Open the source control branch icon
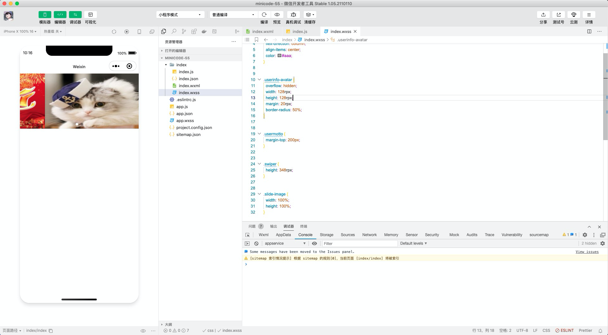Image resolution: width=608 pixels, height=335 pixels. (x=184, y=31)
